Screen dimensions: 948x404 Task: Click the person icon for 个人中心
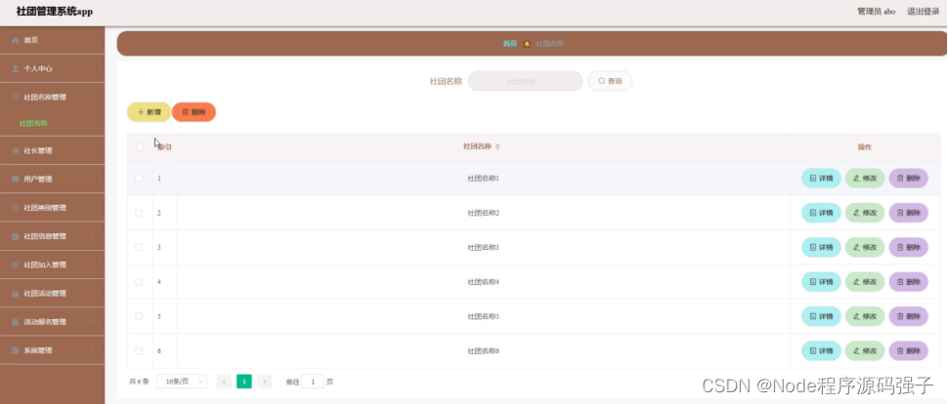point(16,69)
